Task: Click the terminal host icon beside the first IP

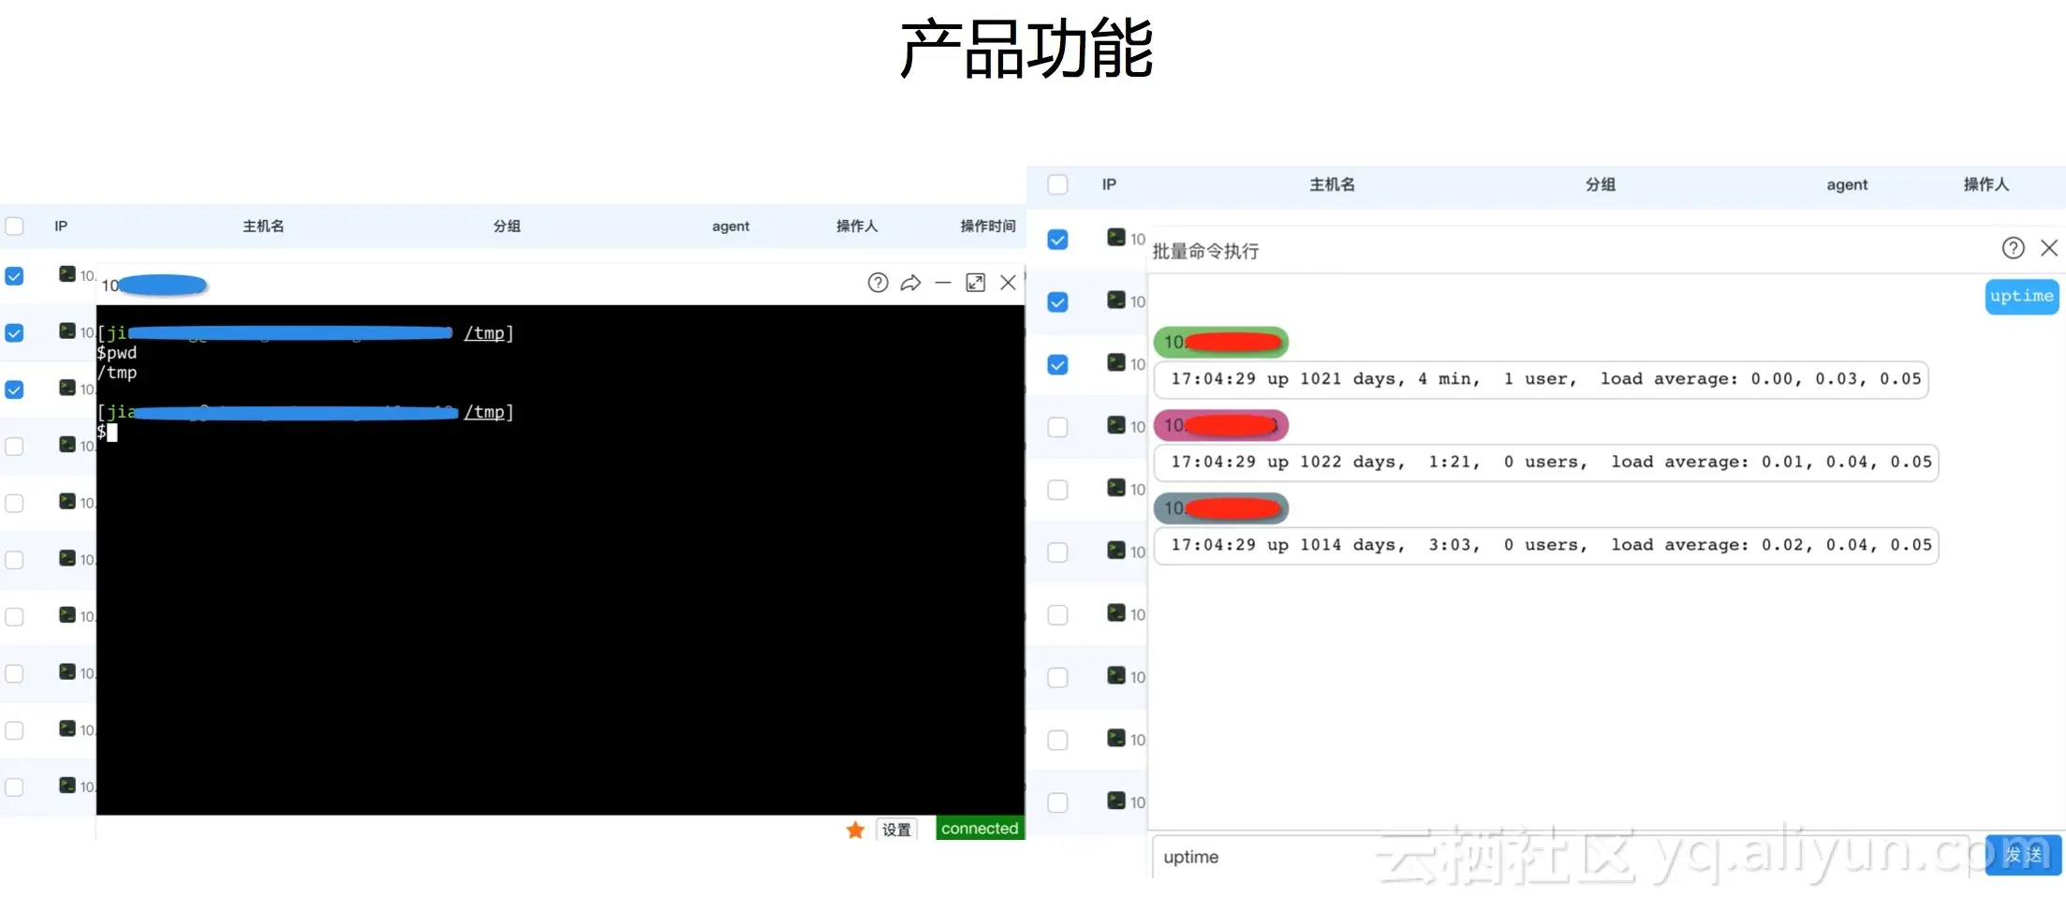Action: (x=66, y=273)
